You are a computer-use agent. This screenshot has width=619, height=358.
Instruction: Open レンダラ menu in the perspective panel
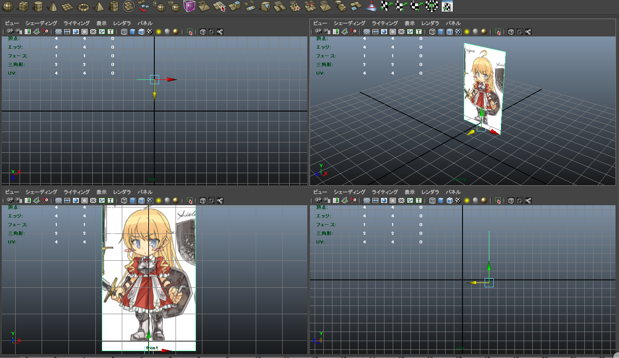(430, 23)
